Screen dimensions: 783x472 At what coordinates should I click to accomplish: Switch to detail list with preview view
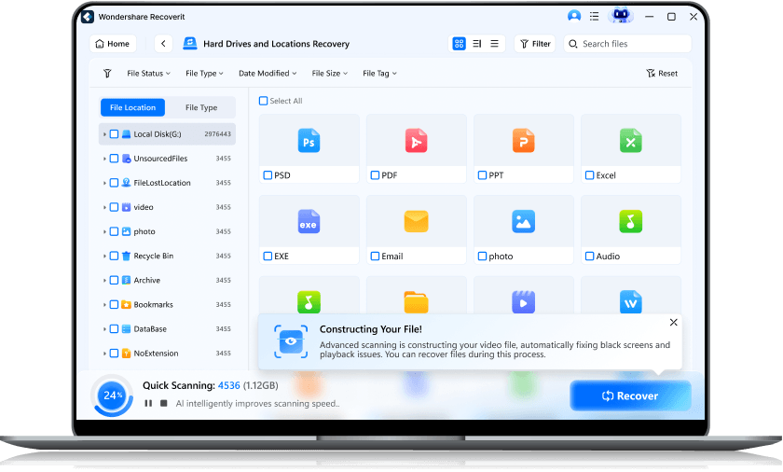[477, 44]
